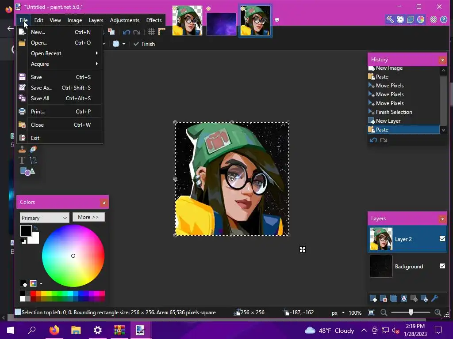This screenshot has width=453, height=339.
Task: Select the Shapes tool
Action: click(27, 171)
